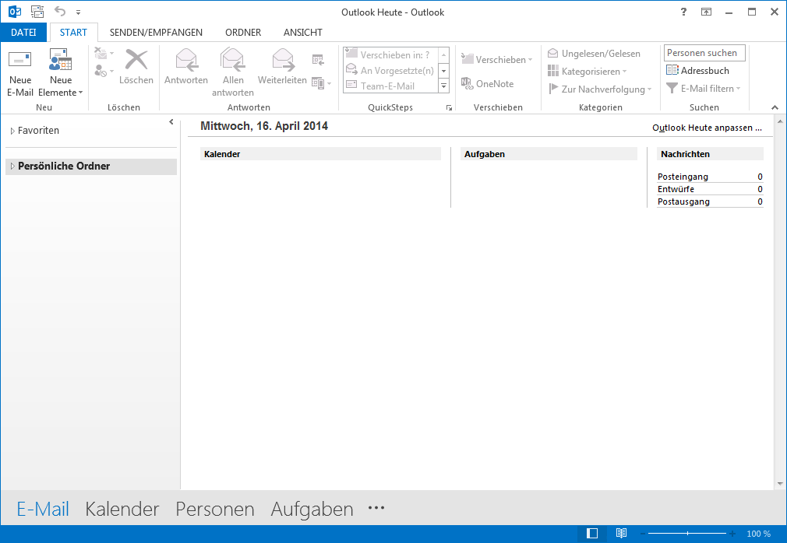
Task: Create a new email with Neue E-Mail
Action: 20,72
